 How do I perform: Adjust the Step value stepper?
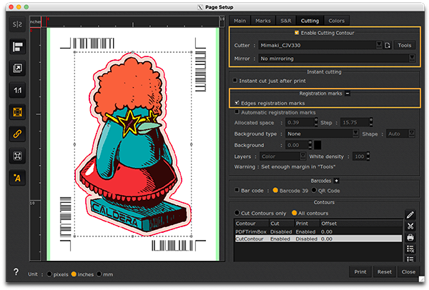[x=371, y=122]
